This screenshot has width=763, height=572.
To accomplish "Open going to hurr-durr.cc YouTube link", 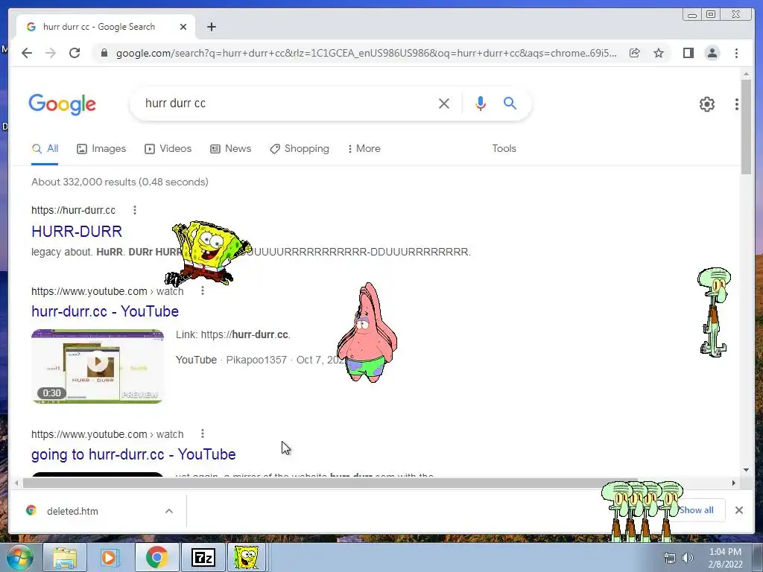I will [133, 454].
